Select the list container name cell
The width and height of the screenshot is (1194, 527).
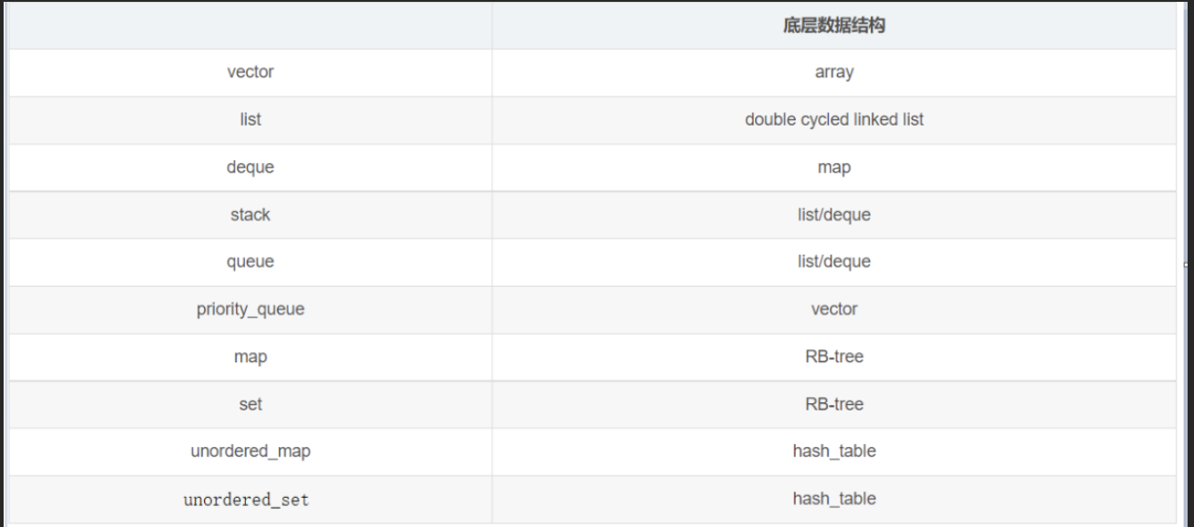point(250,119)
